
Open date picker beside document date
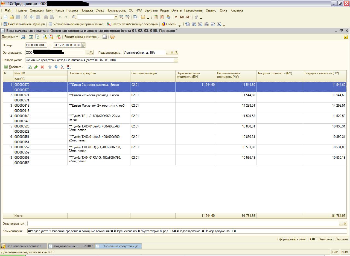[x=84, y=45]
